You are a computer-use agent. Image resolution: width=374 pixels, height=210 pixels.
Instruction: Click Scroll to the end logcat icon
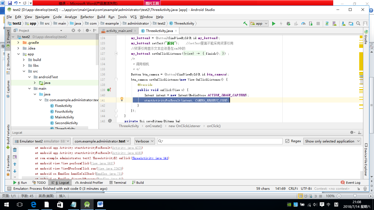pyautogui.click(x=15, y=157)
